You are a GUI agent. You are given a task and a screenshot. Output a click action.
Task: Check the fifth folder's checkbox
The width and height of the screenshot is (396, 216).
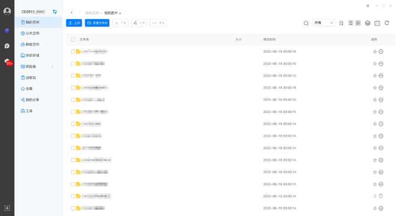[x=73, y=100]
